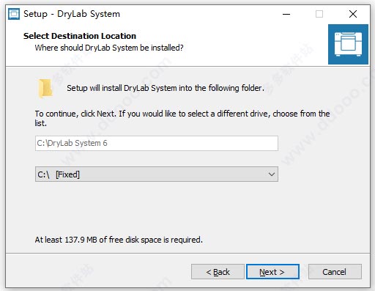Image resolution: width=375 pixels, height=291 pixels.
Task: Click the Setup - DryLab System title text
Action: pos(72,14)
